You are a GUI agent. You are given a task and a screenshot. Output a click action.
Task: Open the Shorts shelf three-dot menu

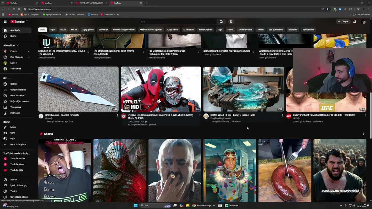[x=363, y=134]
